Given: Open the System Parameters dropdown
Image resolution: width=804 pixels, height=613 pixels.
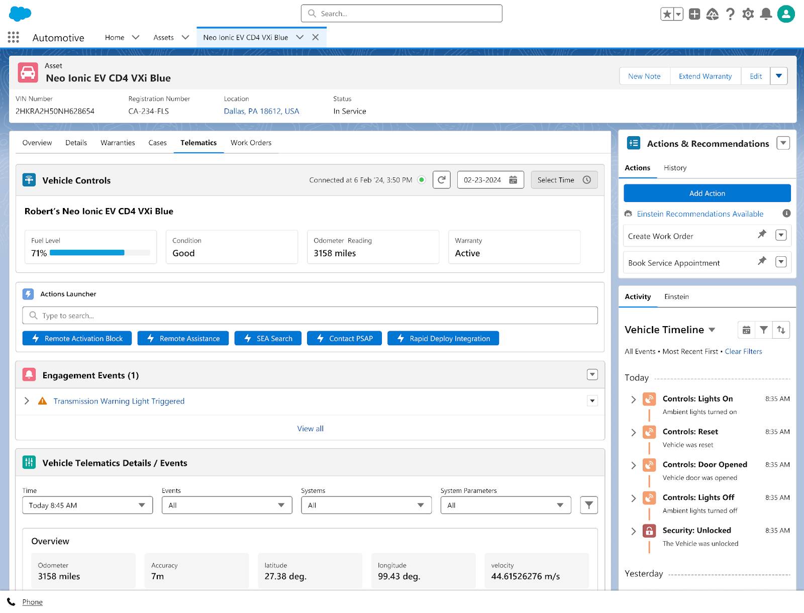Looking at the screenshot, I should pos(506,505).
